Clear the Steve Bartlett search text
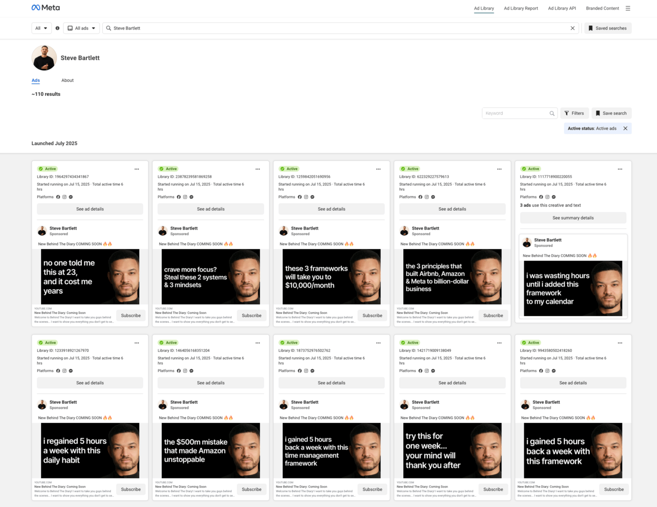This screenshot has width=657, height=507. (573, 29)
